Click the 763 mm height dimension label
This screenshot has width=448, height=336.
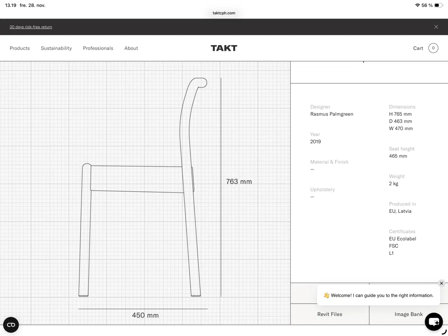click(x=239, y=181)
